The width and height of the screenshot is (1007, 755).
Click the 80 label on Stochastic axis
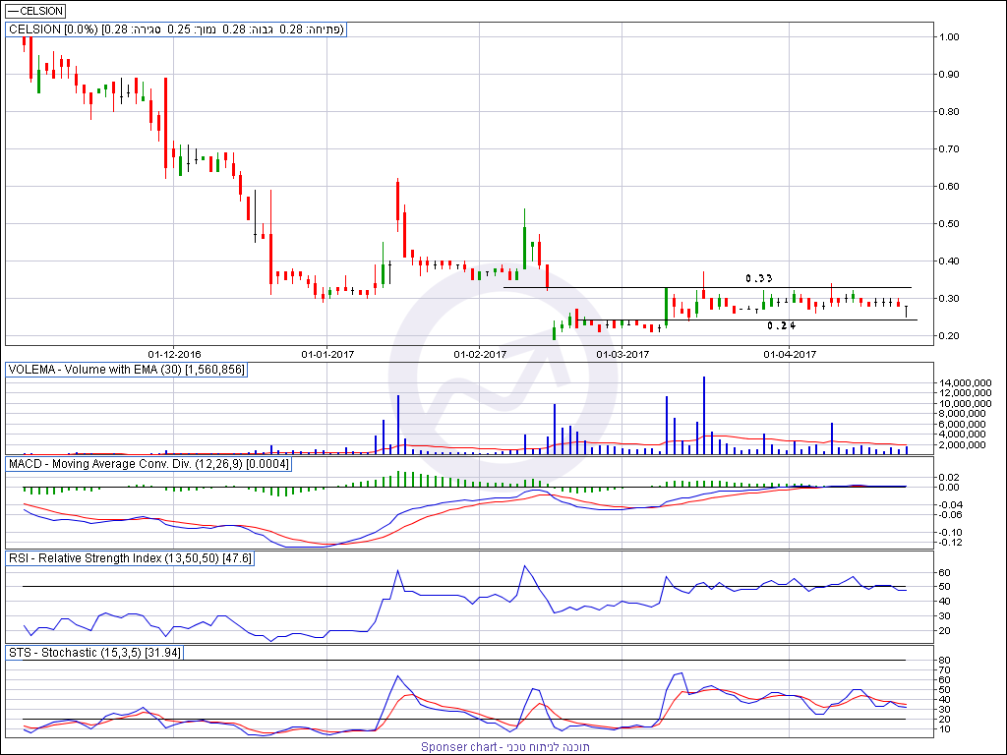point(945,661)
